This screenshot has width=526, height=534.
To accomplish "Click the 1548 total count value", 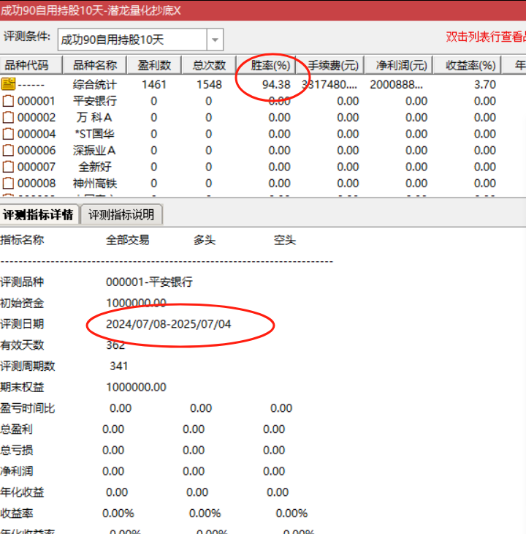I will (209, 84).
